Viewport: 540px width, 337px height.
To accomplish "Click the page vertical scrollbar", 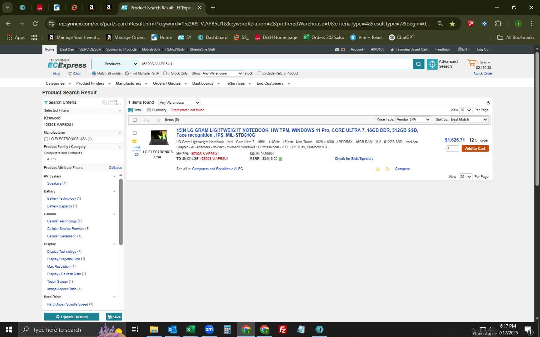I will (537, 119).
